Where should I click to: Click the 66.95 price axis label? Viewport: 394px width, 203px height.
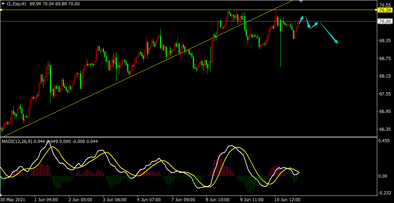click(385, 112)
